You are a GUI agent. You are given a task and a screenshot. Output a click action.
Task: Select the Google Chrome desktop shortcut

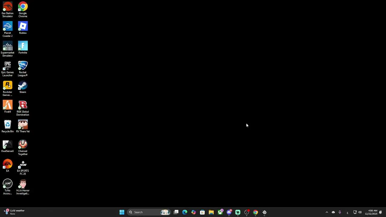click(x=23, y=10)
